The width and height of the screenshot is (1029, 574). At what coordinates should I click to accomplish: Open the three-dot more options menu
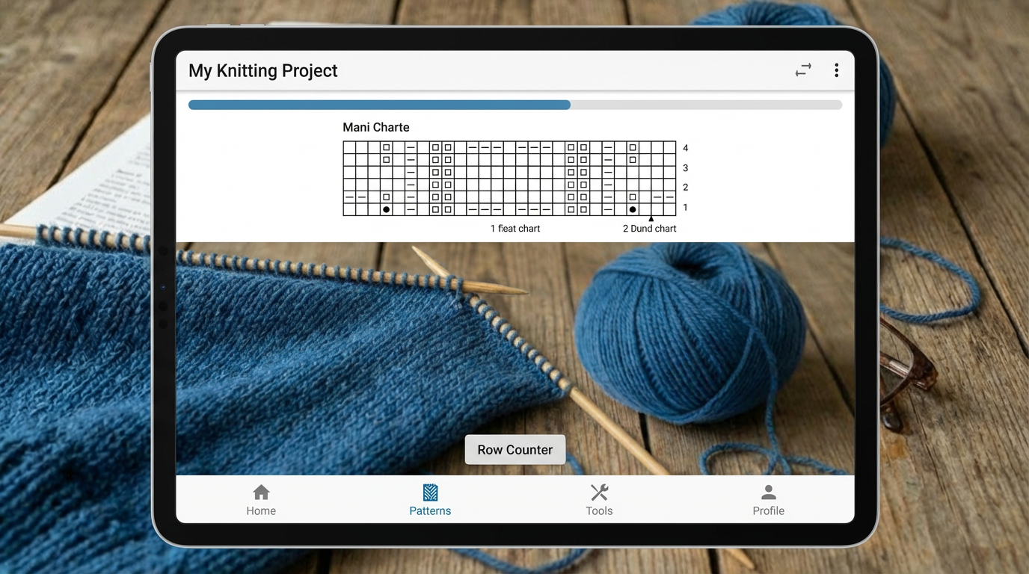[836, 70]
